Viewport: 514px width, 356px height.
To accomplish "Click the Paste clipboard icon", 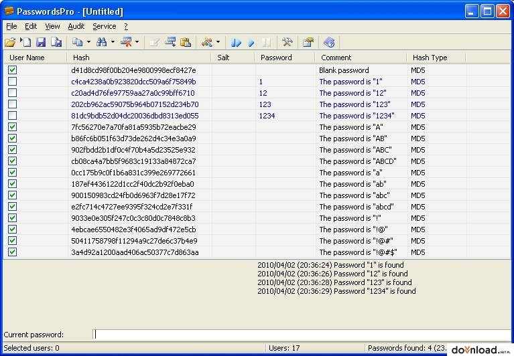I will pyautogui.click(x=186, y=42).
